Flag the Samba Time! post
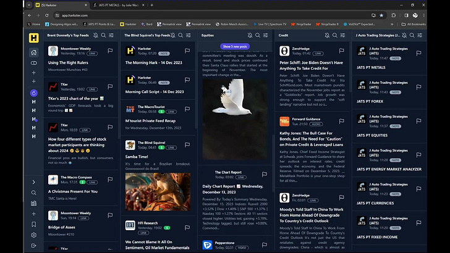This screenshot has width=450, height=253. pos(187,145)
